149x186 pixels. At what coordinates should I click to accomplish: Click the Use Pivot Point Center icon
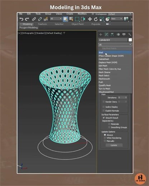click(x=126, y=19)
